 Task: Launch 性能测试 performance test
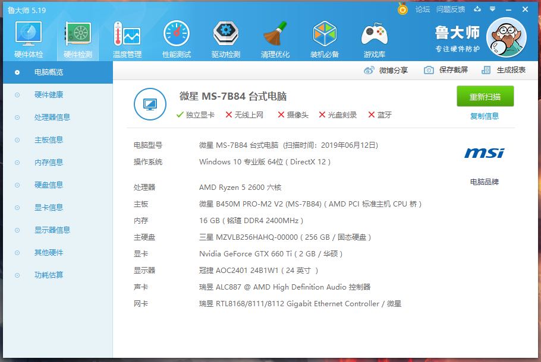click(177, 39)
